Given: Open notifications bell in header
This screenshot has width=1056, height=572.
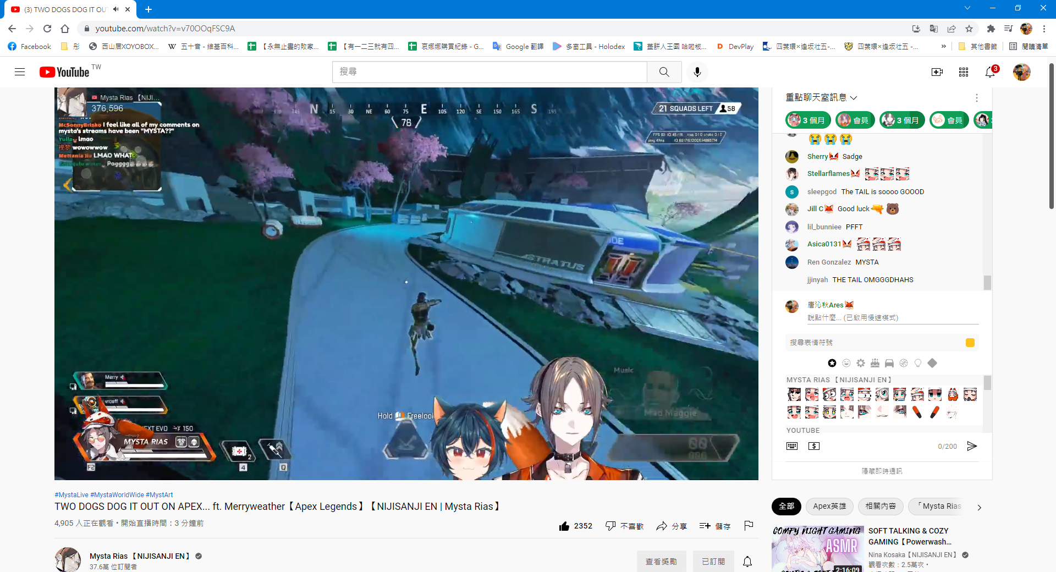Looking at the screenshot, I should [x=990, y=72].
